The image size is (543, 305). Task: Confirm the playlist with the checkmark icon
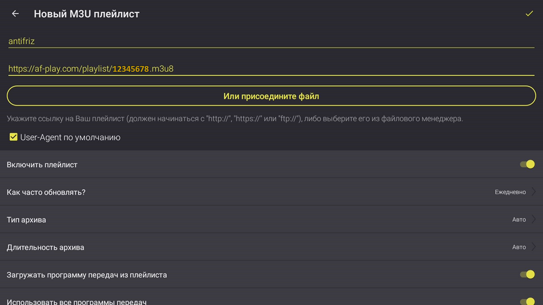tap(529, 14)
